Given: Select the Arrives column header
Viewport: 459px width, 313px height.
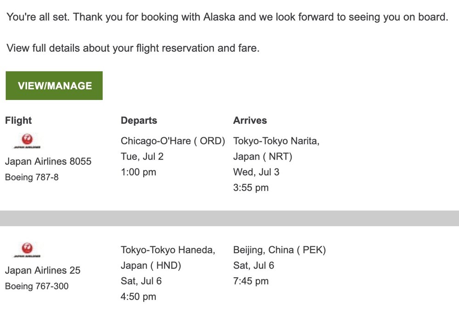Looking at the screenshot, I should tap(250, 121).
